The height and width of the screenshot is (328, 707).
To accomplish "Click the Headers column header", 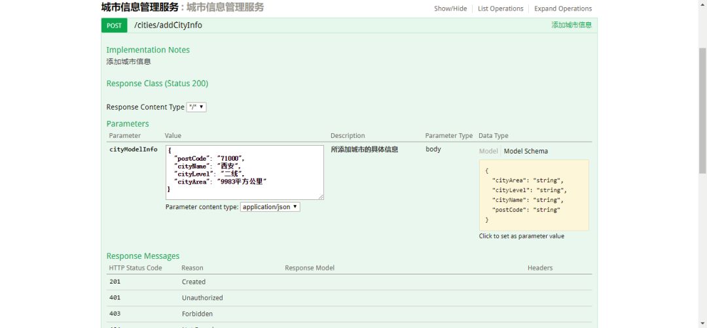I will 540,268.
